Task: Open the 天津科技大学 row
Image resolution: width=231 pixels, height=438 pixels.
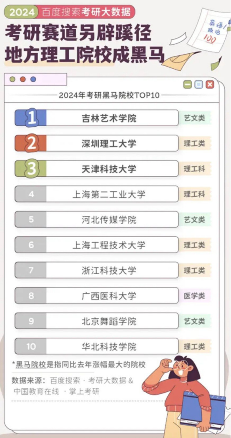Action: (x=97, y=169)
